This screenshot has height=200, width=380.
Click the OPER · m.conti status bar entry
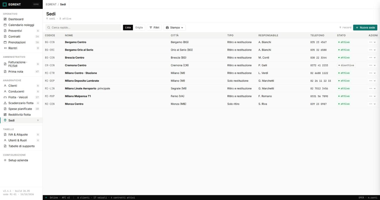[368, 198]
